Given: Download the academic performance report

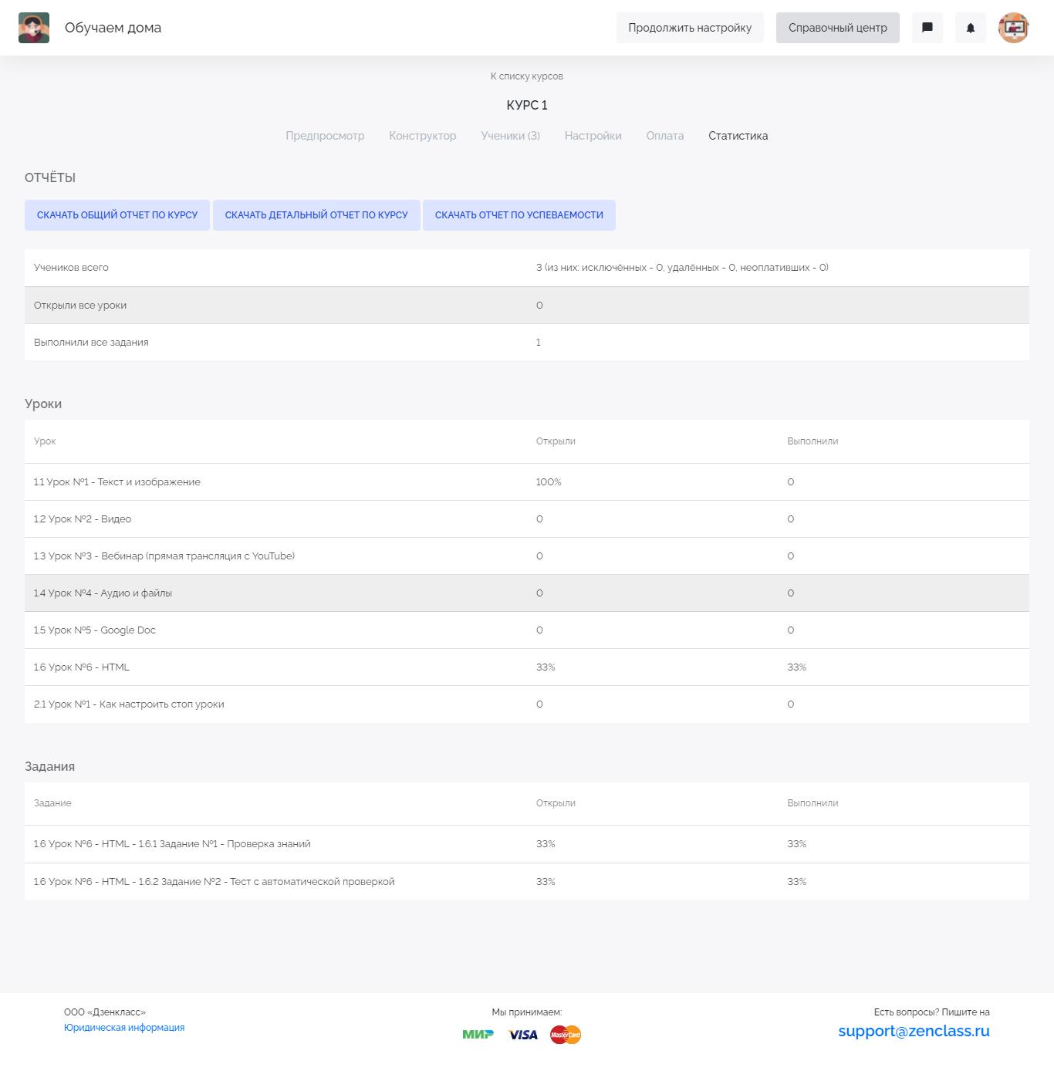Looking at the screenshot, I should (x=519, y=215).
